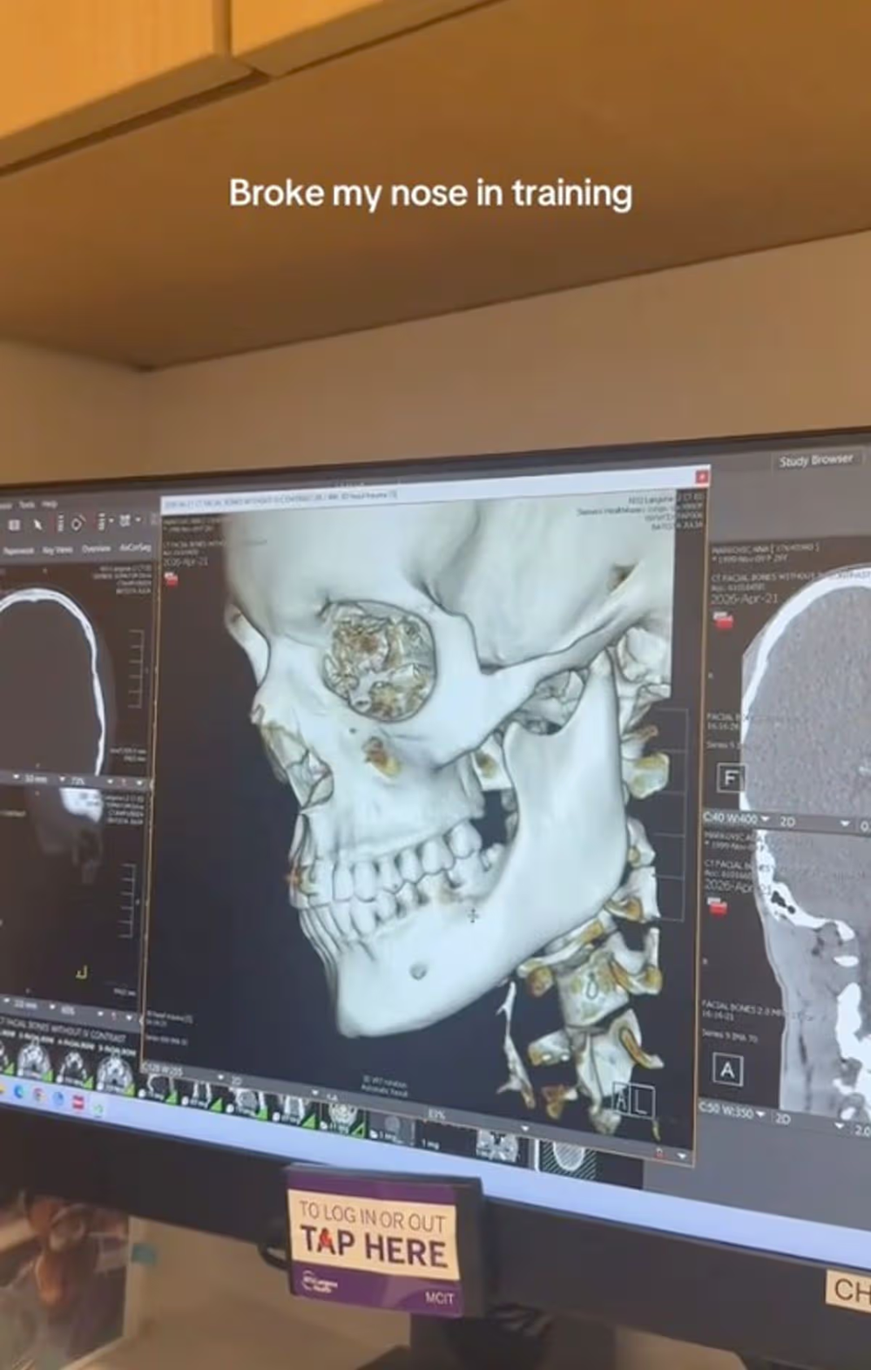
Task: Click red folder icon in 3D skull window
Action: tap(172, 580)
